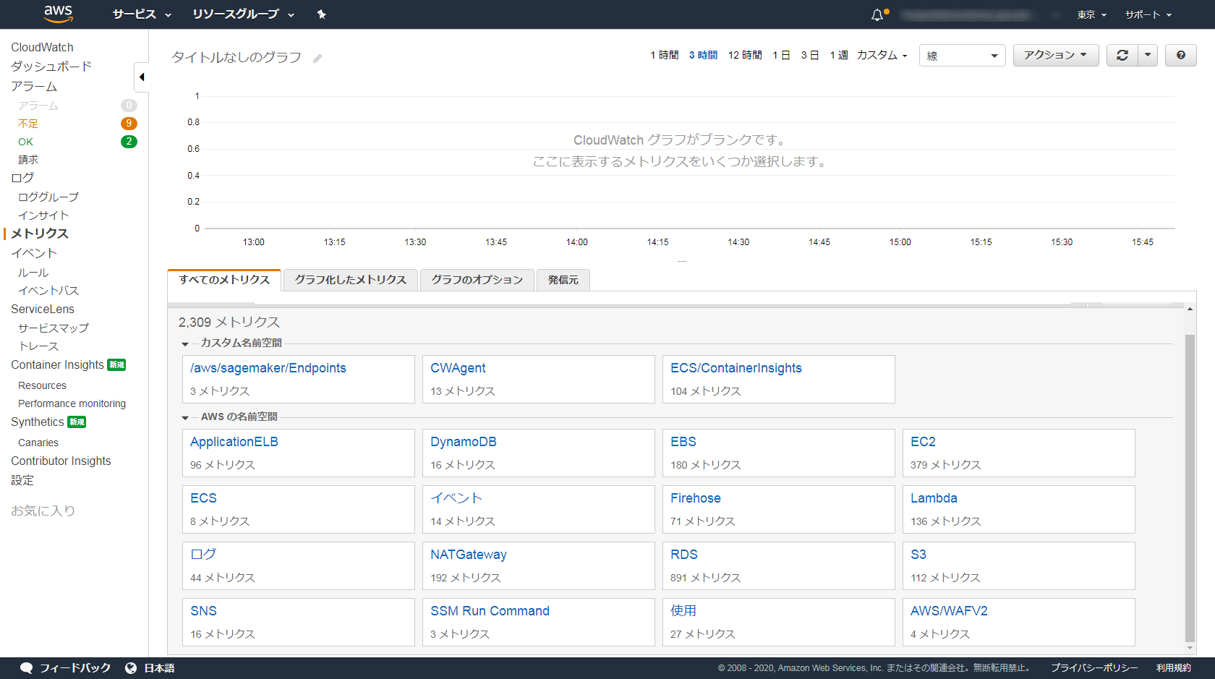
Task: Select the 1 時間 time range
Action: point(665,55)
